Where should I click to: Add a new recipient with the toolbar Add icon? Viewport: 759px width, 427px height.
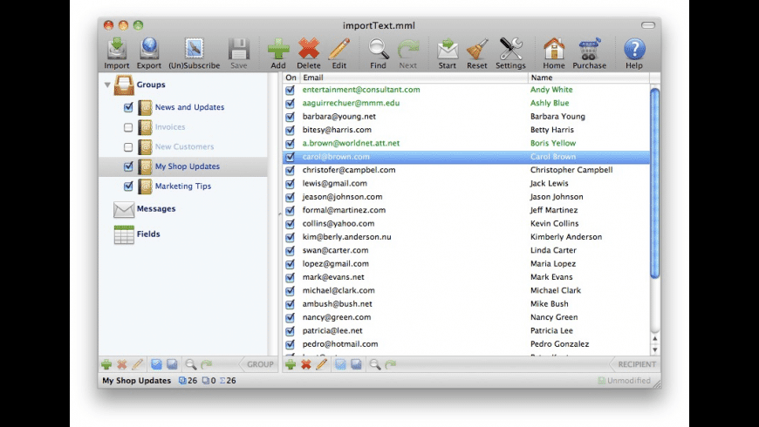click(x=278, y=50)
